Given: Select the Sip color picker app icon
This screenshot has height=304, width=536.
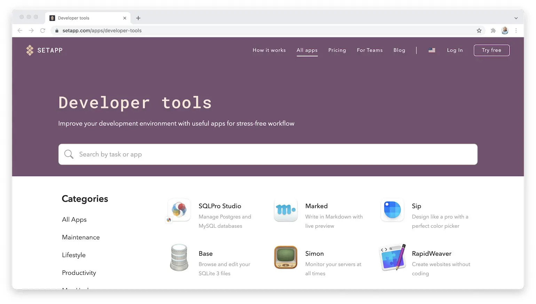Looking at the screenshot, I should click(392, 210).
